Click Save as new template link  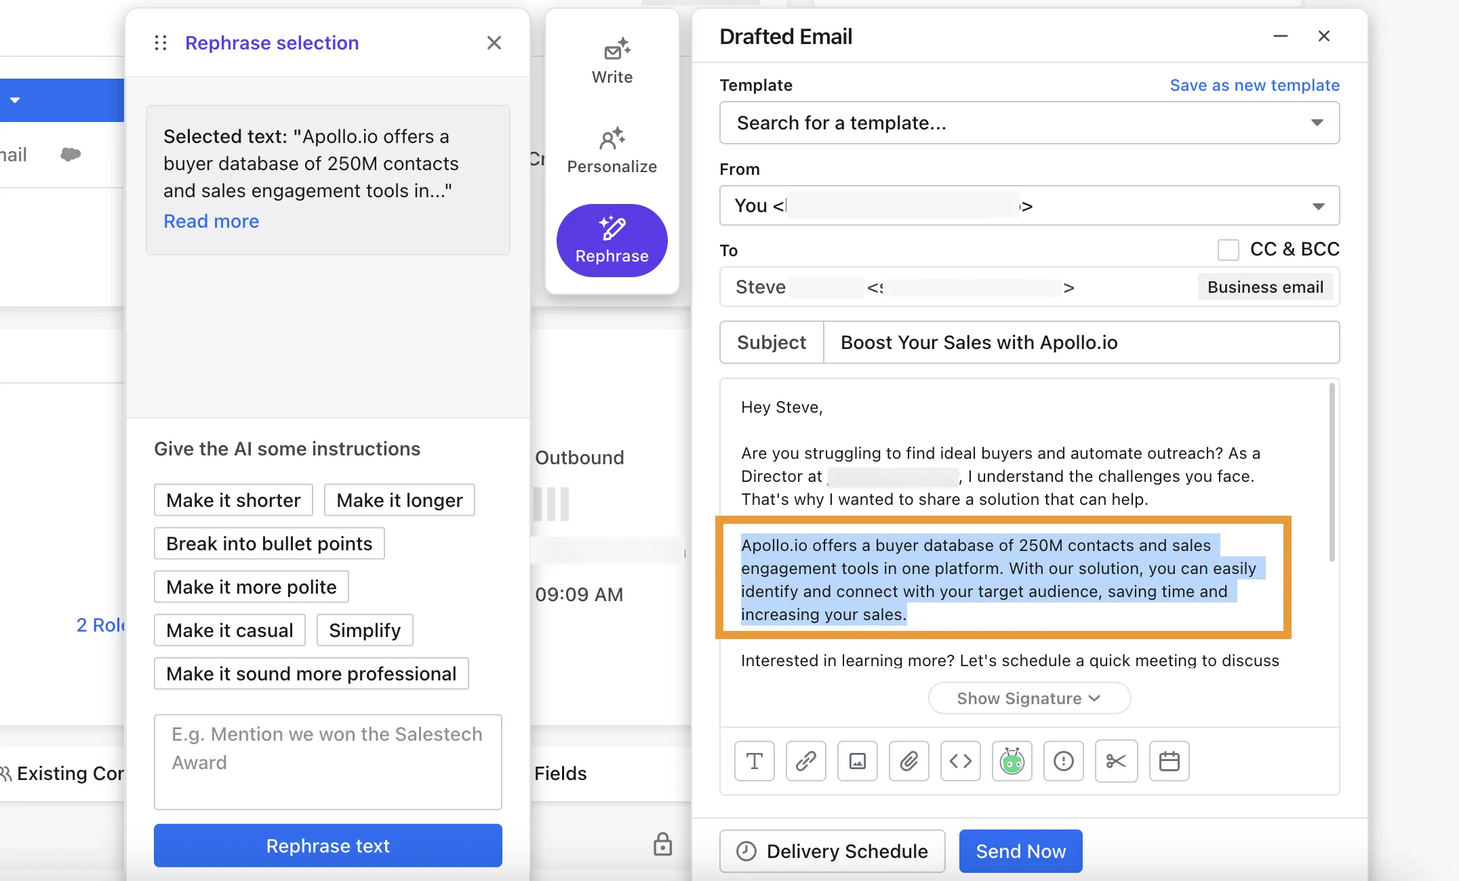[x=1255, y=84]
